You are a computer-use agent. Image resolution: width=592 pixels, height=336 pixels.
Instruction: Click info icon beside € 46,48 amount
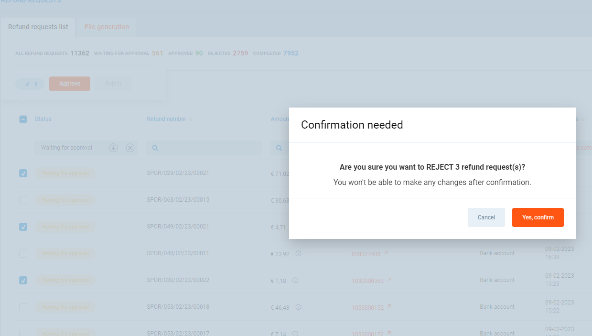(x=298, y=307)
